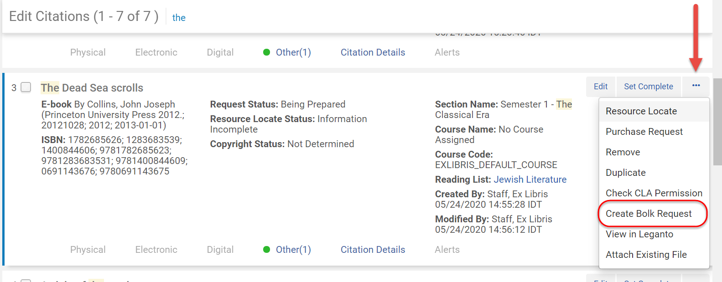Open the Jewish Literature reading list link

pyautogui.click(x=530, y=179)
